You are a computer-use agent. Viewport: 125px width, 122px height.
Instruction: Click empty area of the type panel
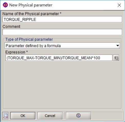click(x=62, y=85)
